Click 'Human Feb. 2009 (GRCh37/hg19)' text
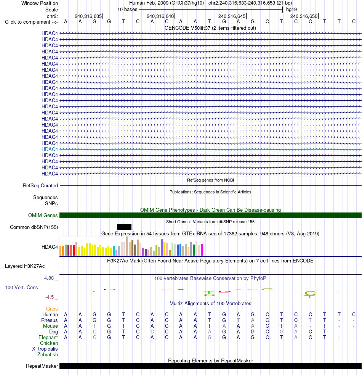 click(167, 3)
